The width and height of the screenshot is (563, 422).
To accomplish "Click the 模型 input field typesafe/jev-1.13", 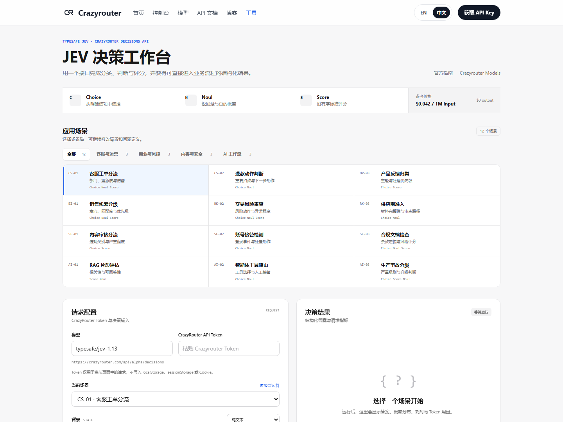I will point(122,349).
